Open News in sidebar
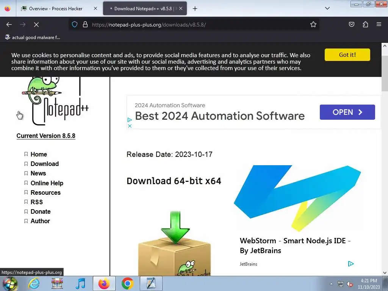 tap(38, 173)
